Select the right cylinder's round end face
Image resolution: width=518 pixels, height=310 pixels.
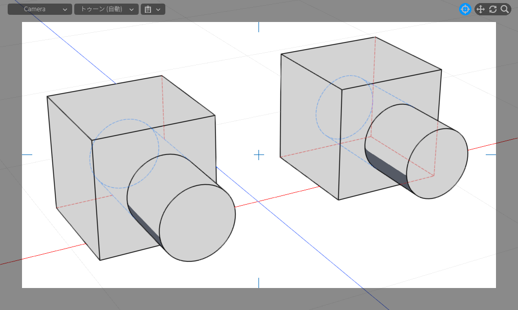coord(437,164)
